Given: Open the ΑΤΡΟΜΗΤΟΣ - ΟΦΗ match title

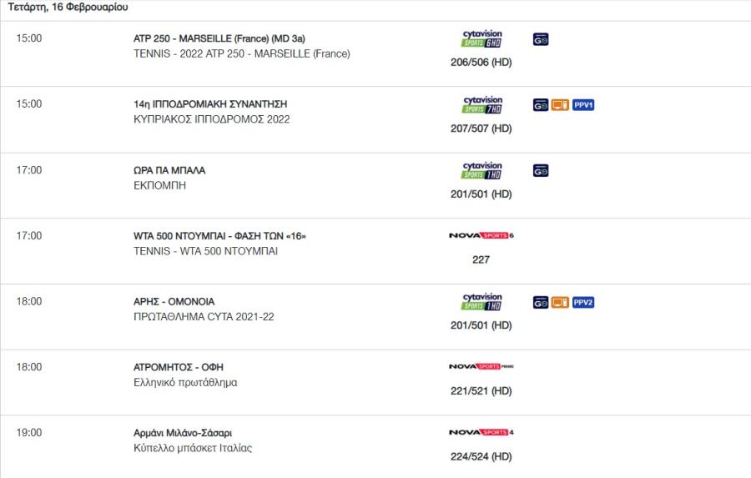Looking at the screenshot, I should click(x=179, y=367).
